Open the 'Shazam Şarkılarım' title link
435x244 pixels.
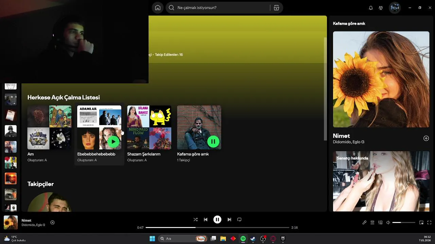pos(144,154)
